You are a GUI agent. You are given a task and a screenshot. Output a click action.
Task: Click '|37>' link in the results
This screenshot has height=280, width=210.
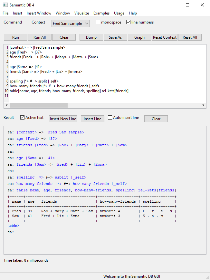(53, 139)
